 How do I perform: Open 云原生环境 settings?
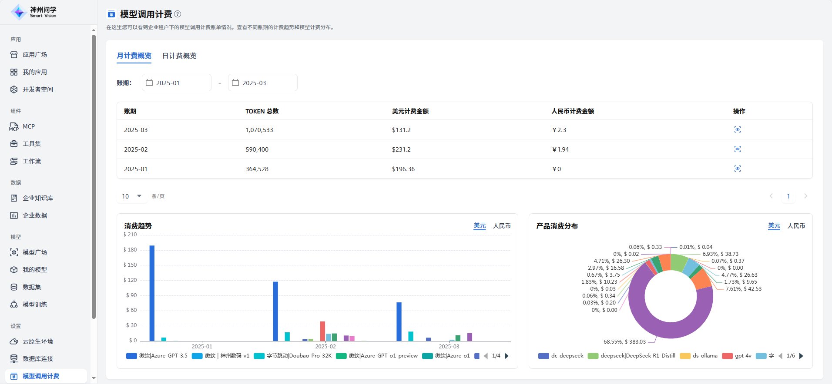(38, 341)
